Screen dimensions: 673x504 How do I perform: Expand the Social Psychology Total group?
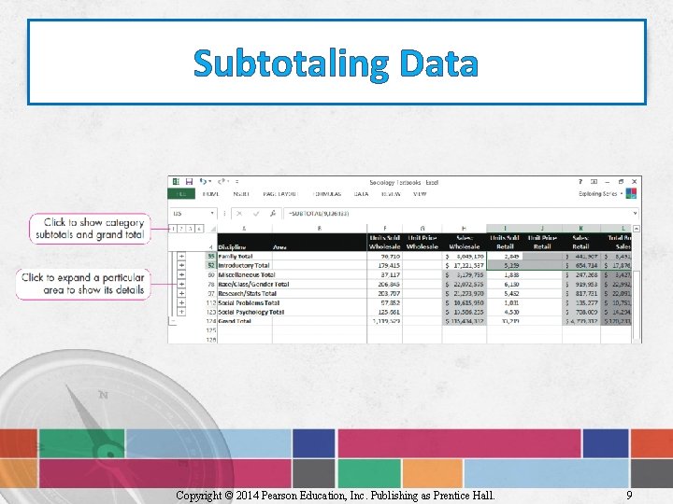(181, 312)
